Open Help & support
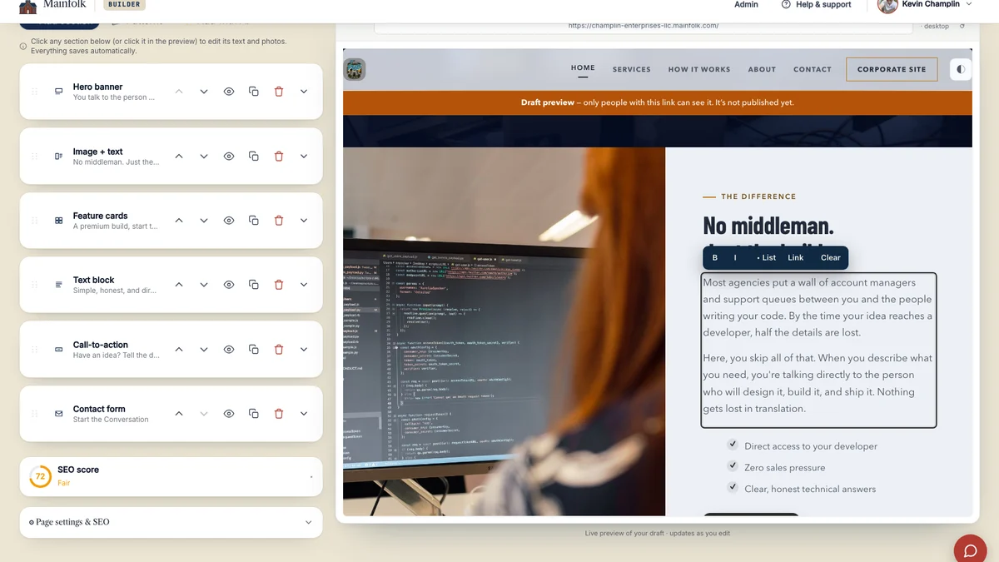The image size is (999, 562). click(817, 5)
